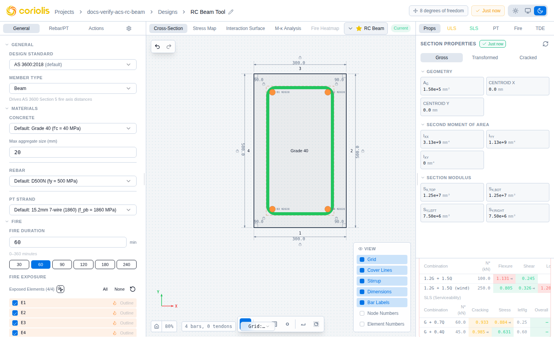This screenshot has height=346, width=554.
Task: Click the fire icon in E2 row
Action: point(115,313)
